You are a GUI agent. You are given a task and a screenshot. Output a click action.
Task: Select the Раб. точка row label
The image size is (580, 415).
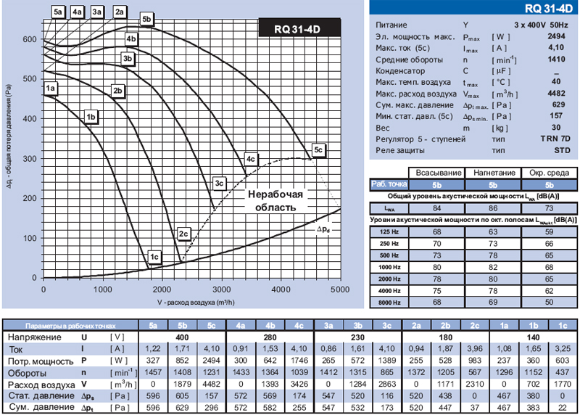[x=389, y=185]
